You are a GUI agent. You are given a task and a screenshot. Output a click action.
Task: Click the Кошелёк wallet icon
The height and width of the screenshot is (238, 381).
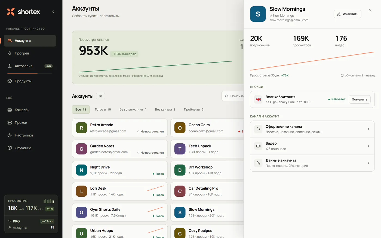(10, 110)
